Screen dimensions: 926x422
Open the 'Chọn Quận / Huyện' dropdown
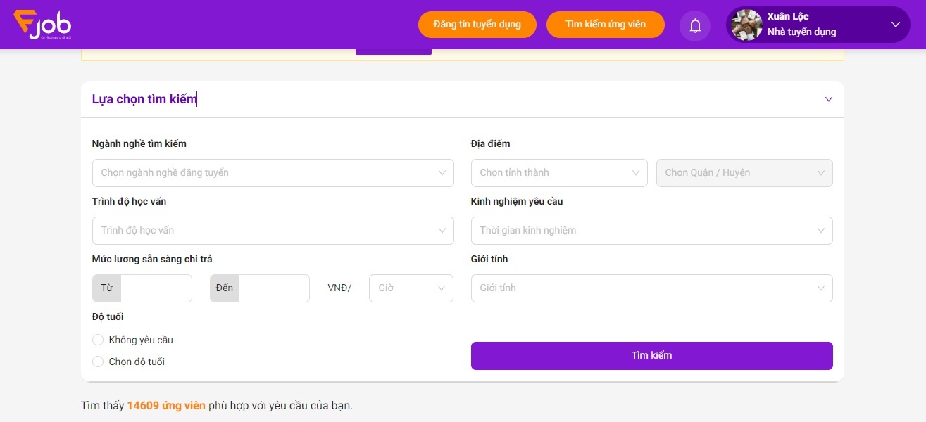pyautogui.click(x=744, y=172)
